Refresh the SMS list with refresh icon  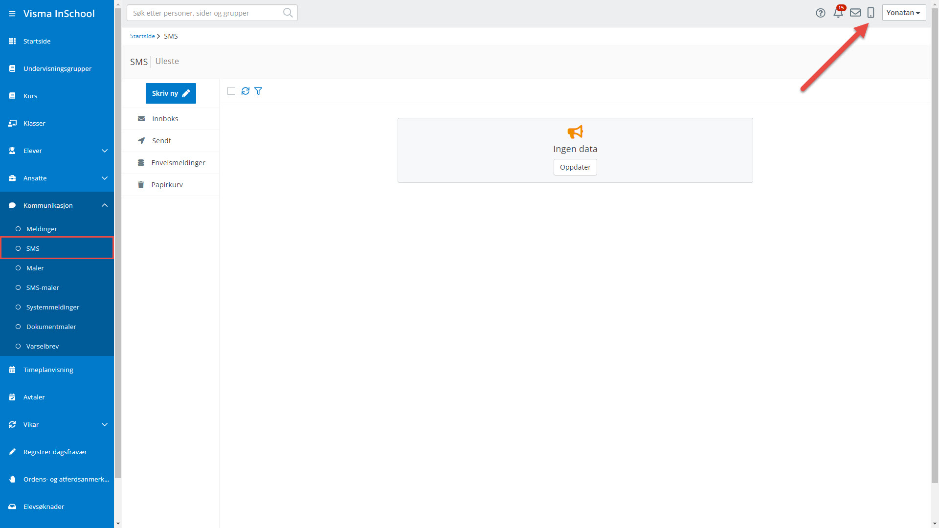point(246,91)
